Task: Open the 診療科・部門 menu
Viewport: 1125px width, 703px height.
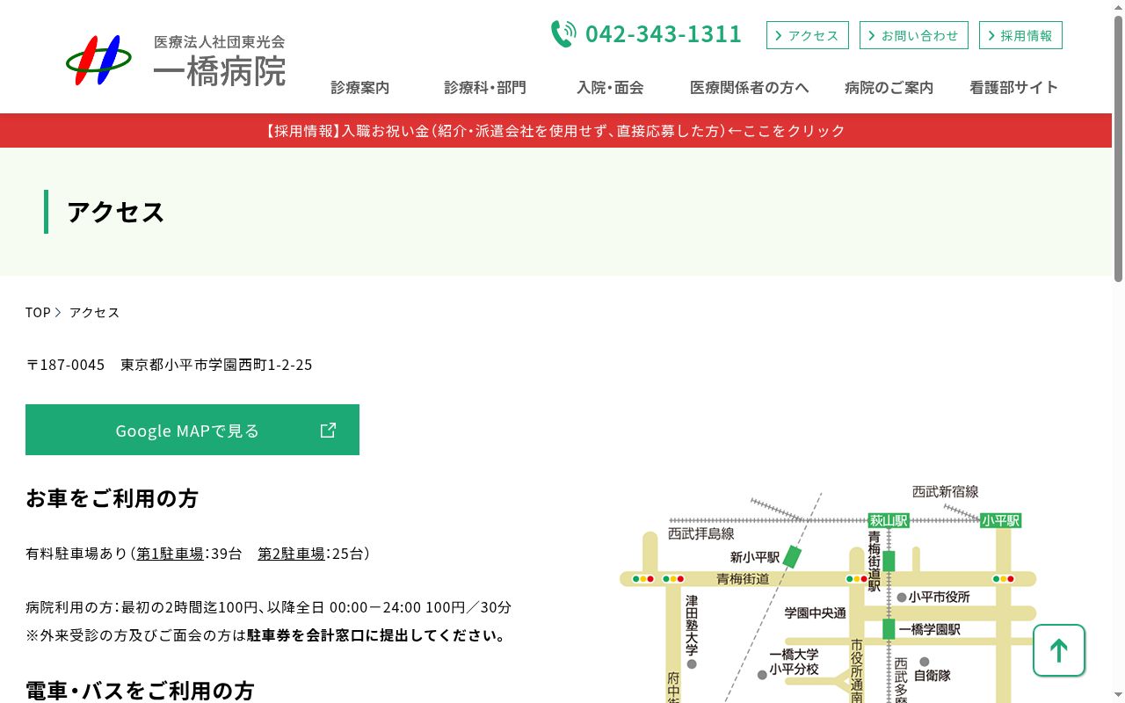Action: 485,87
